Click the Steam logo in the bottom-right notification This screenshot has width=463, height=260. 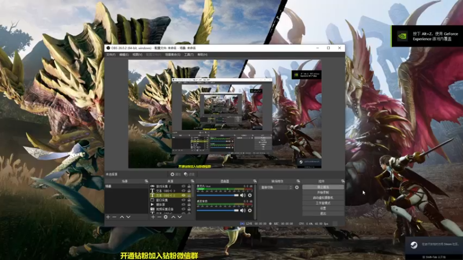(x=414, y=245)
